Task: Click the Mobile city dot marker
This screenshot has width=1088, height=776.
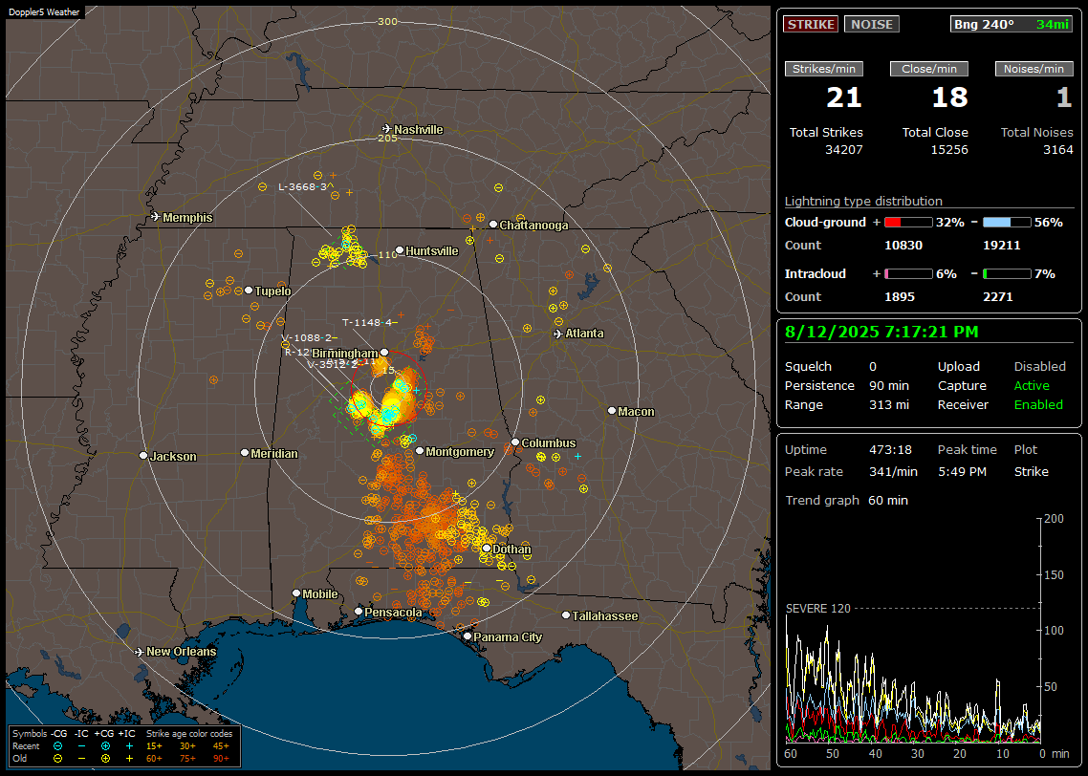Action: click(296, 593)
